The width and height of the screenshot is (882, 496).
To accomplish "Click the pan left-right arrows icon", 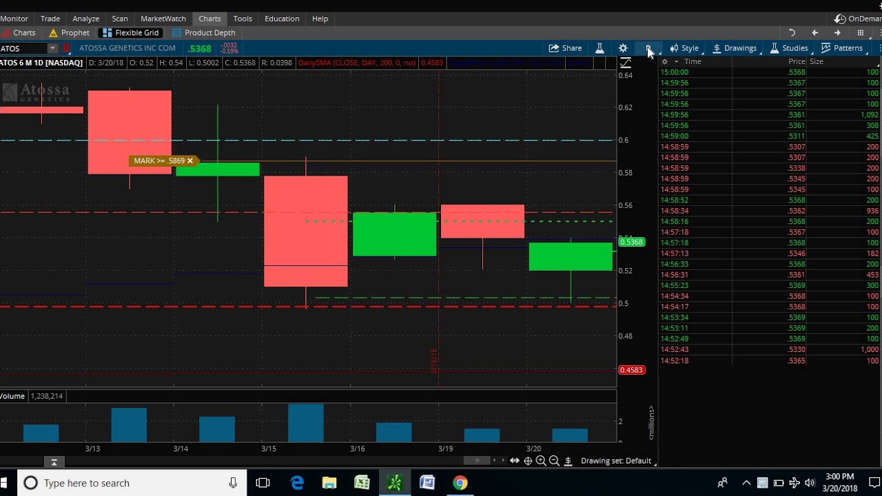I will coord(515,461).
